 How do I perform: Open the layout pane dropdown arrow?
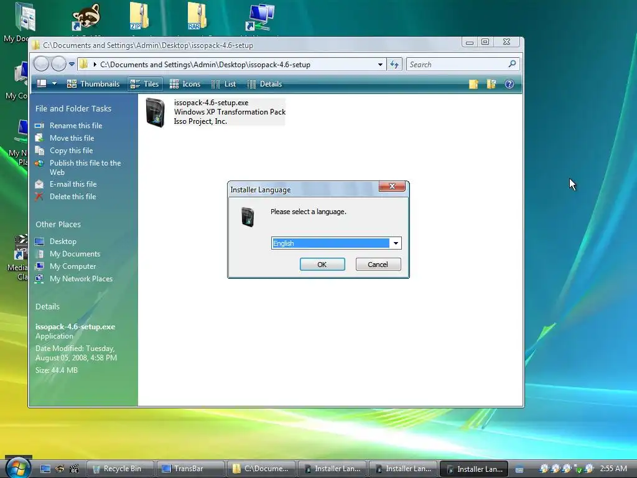click(x=55, y=84)
